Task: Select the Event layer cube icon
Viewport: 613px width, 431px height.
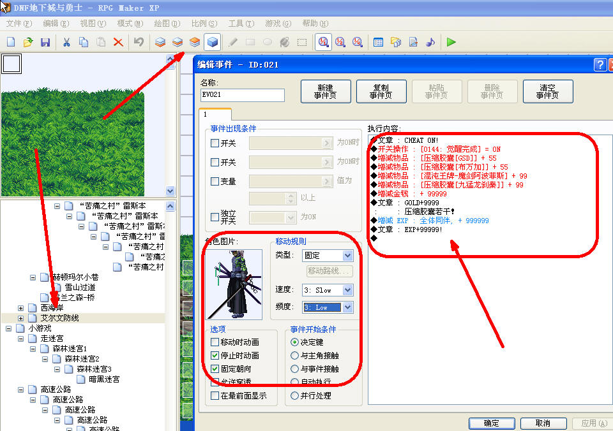Action: (212, 42)
